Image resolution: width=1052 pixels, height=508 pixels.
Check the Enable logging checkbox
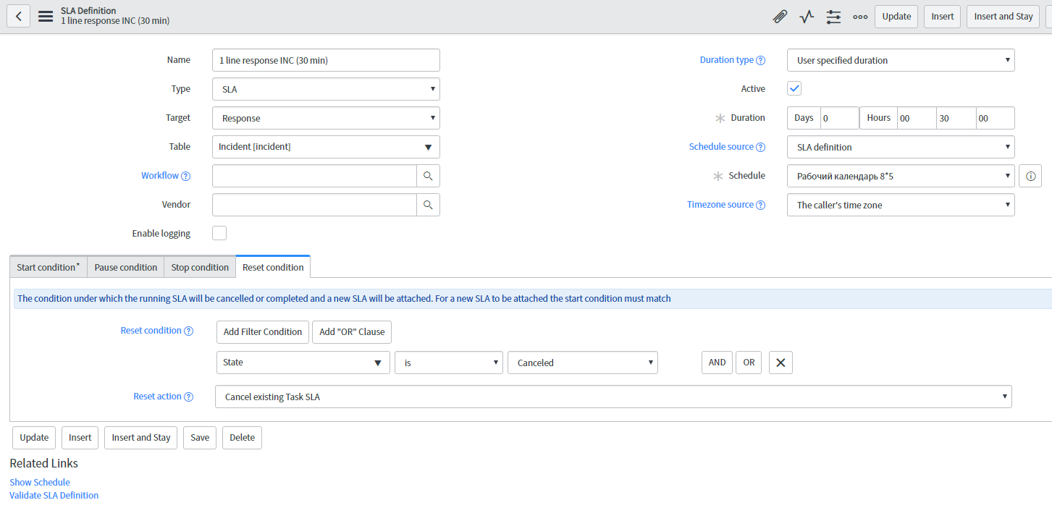tap(219, 233)
